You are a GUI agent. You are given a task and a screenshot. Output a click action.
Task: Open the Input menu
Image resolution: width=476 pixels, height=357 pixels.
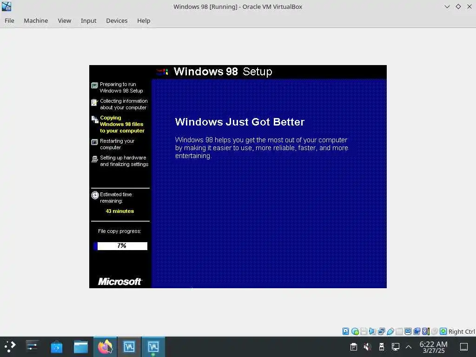click(88, 20)
